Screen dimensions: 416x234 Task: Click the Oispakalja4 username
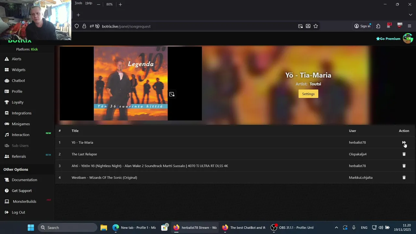point(358,154)
